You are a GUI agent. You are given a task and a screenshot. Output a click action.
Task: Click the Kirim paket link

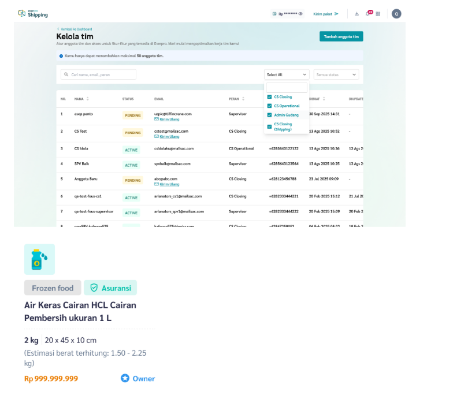pyautogui.click(x=326, y=14)
